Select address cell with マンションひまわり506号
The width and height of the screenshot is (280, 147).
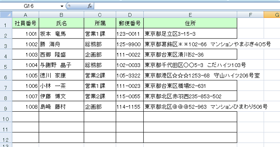(x=190, y=106)
